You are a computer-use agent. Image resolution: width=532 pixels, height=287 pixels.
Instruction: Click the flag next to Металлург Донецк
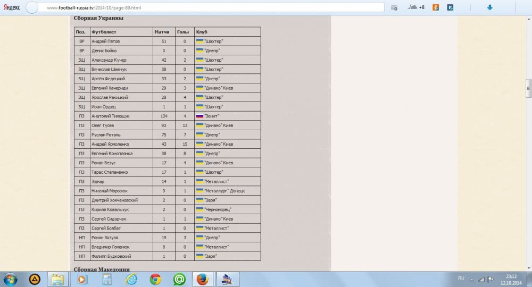click(x=199, y=191)
